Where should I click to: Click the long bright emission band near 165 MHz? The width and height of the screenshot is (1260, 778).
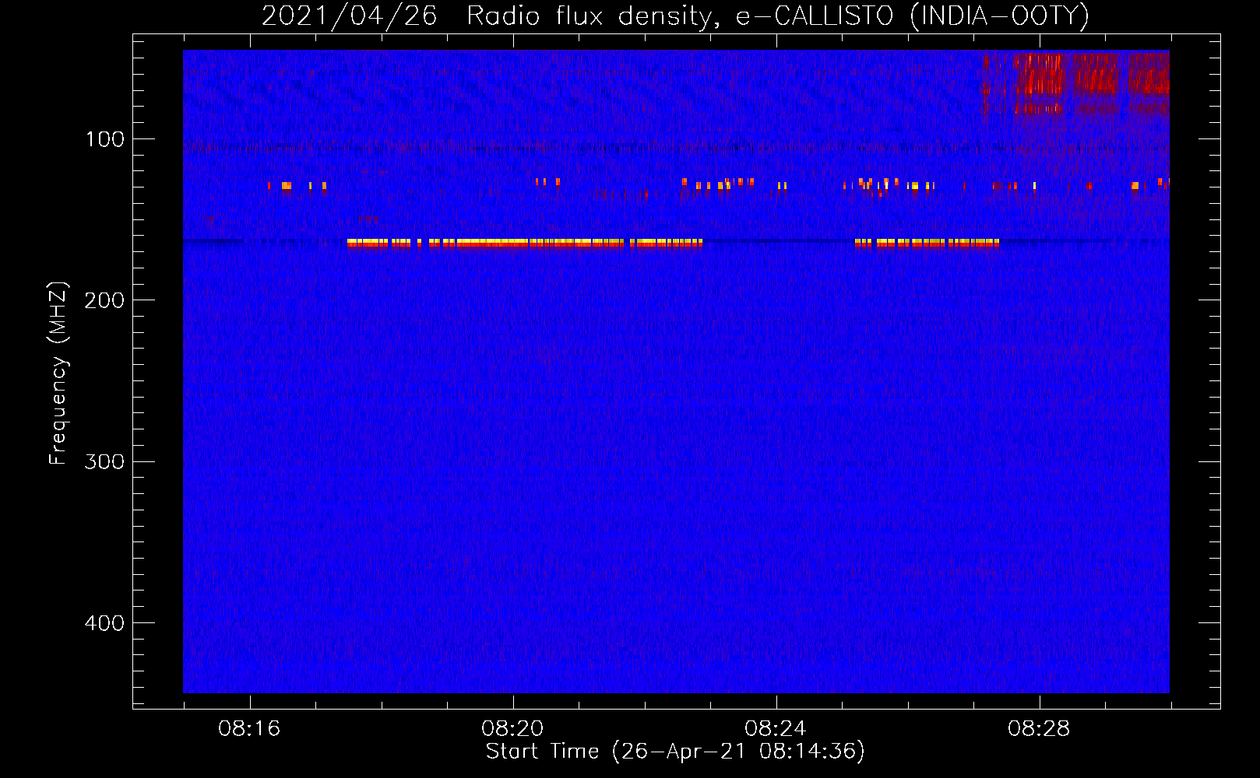pos(524,244)
